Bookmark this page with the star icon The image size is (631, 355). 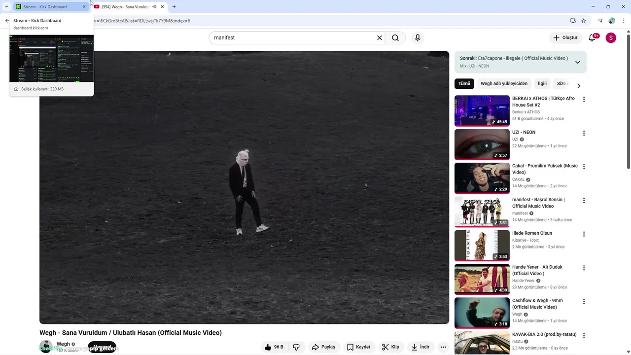click(x=584, y=21)
